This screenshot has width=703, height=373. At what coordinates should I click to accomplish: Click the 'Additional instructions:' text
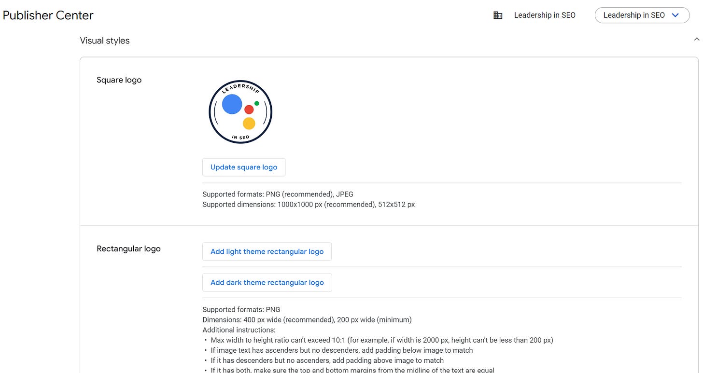(239, 330)
